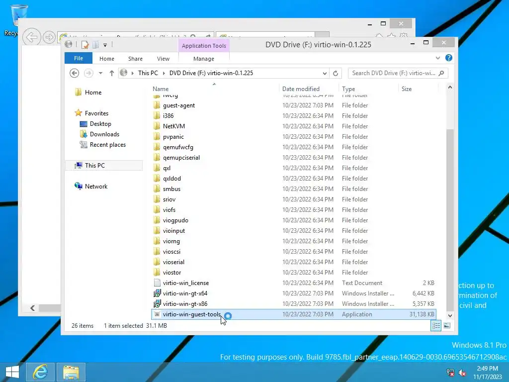Open the Customize Quick Access Toolbar arrow
Viewport: 509px width, 382px height.
coord(105,45)
